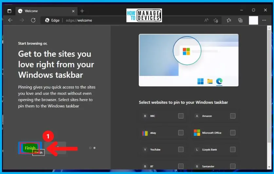Open the tab actions menu icon
Screen dimensions: 274x174
coord(9,11)
